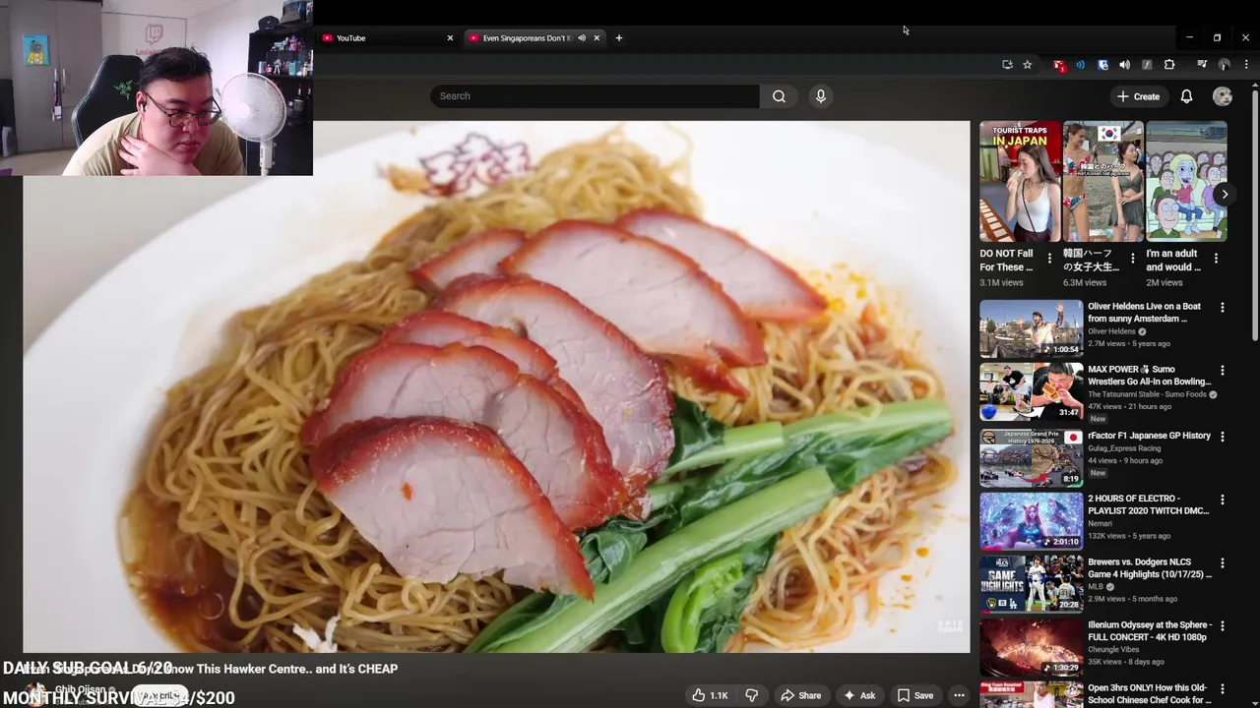Click the YouTube search magnifier button
Viewport: 1260px width, 708px height.
pyautogui.click(x=779, y=96)
